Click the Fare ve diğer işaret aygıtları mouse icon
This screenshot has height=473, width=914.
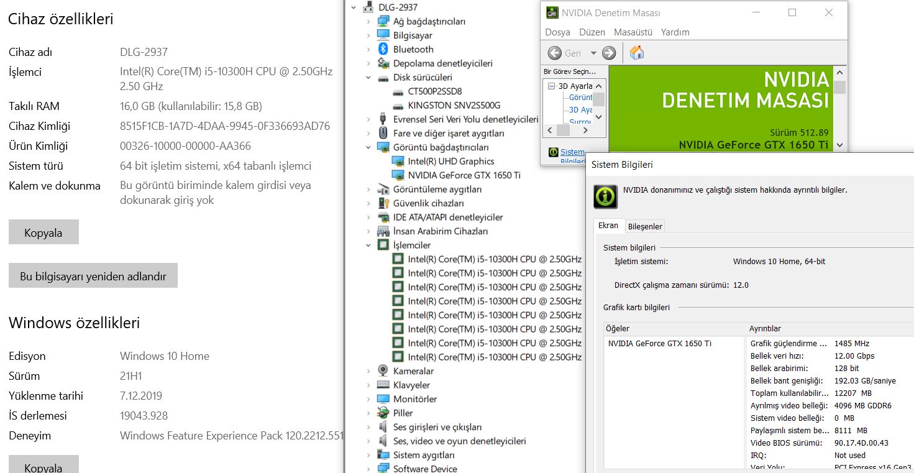pyautogui.click(x=383, y=133)
